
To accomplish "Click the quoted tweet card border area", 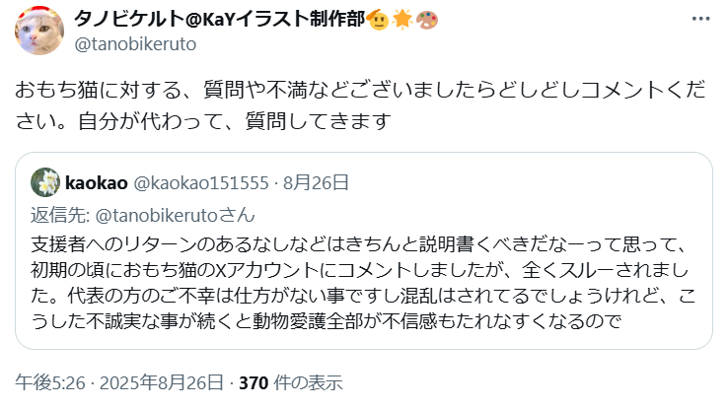I will coord(364,251).
